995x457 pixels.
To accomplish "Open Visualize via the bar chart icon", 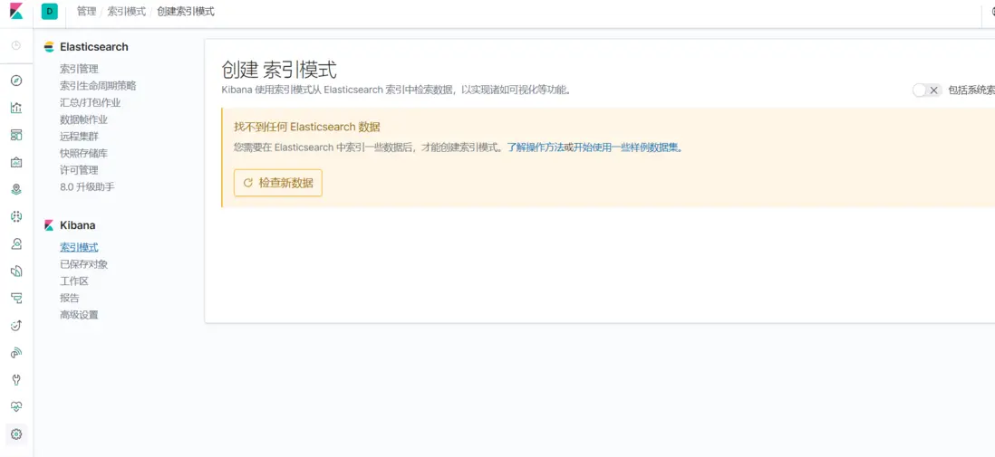I will point(16,108).
